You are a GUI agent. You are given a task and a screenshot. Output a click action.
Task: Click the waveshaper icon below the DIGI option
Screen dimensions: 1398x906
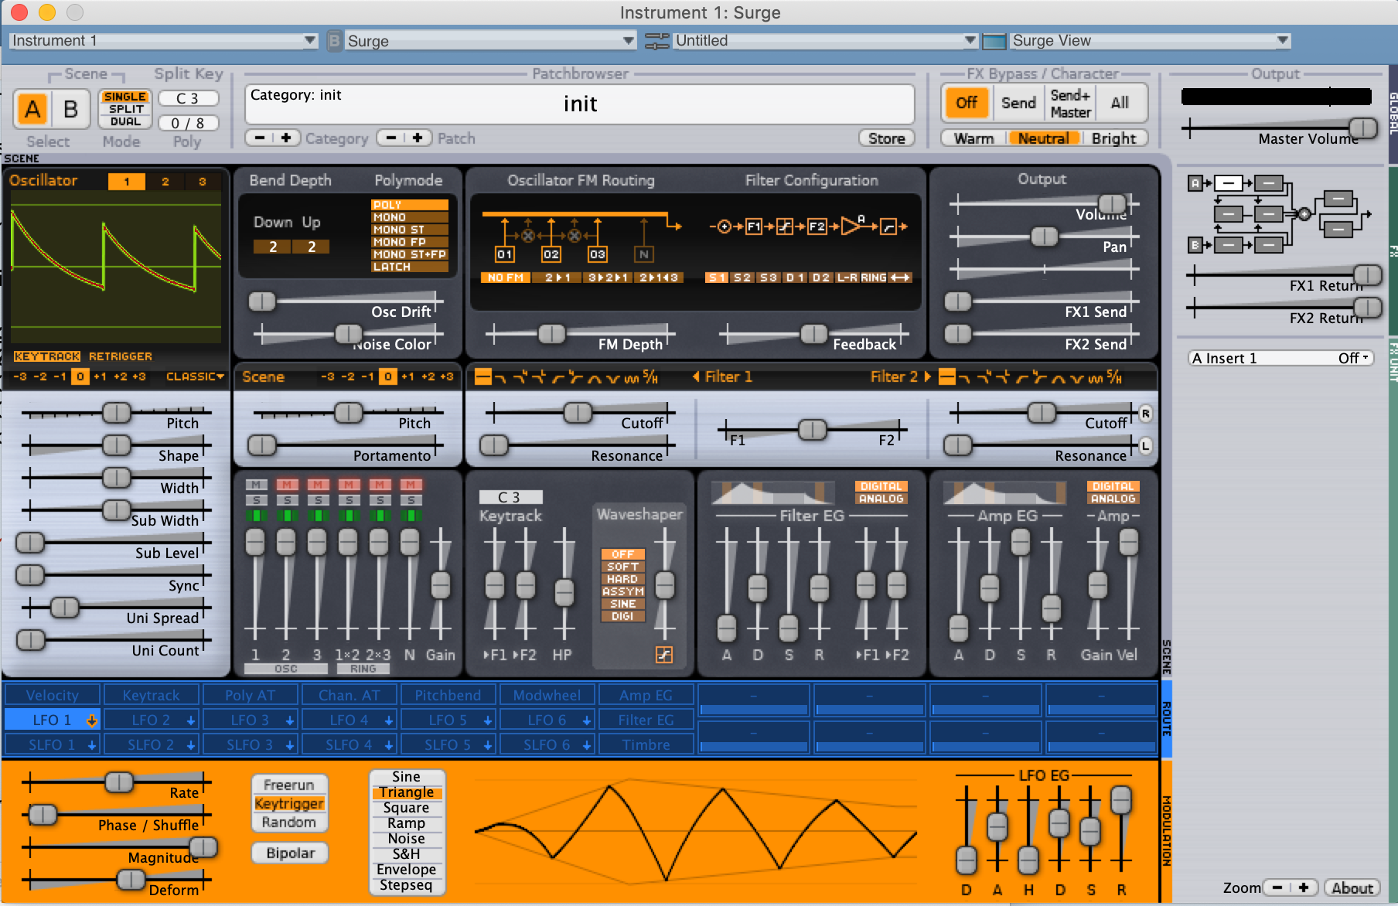click(x=664, y=655)
